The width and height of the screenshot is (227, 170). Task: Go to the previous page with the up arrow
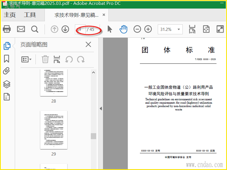coord(54,29)
